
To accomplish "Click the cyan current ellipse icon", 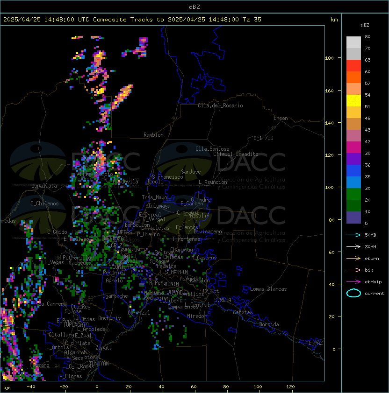I will pyautogui.click(x=353, y=293).
